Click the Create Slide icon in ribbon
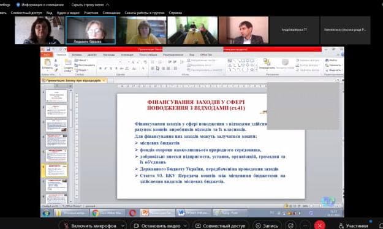The width and height of the screenshot is (383, 229). click(68, 65)
